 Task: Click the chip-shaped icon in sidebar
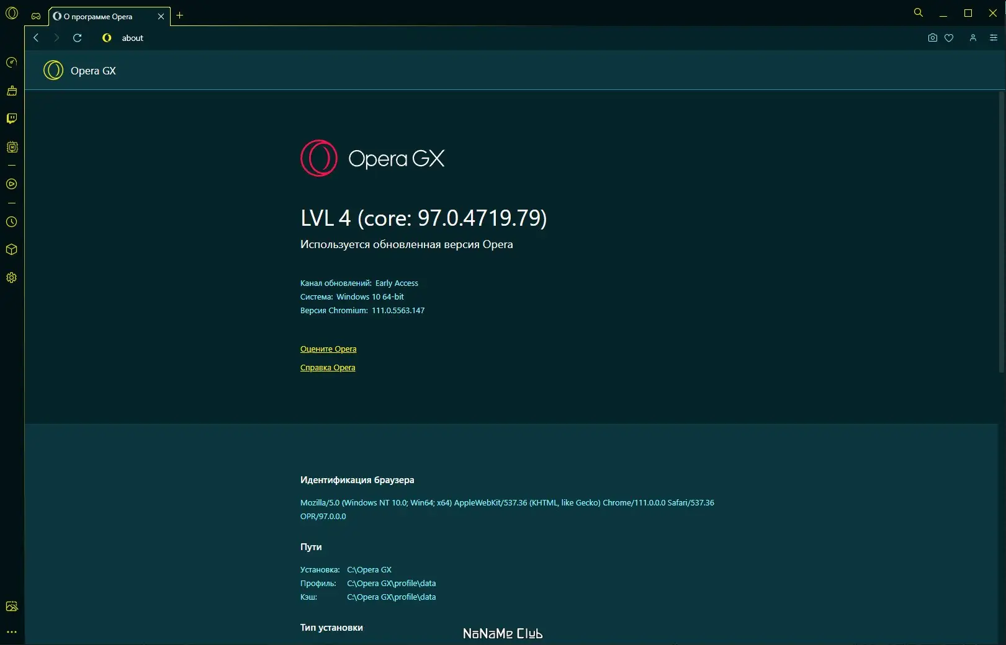click(x=12, y=147)
